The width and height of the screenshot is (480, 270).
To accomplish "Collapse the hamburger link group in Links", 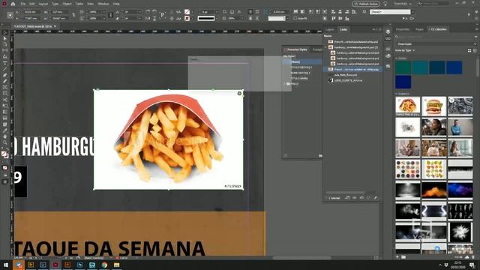I will 325,47.
